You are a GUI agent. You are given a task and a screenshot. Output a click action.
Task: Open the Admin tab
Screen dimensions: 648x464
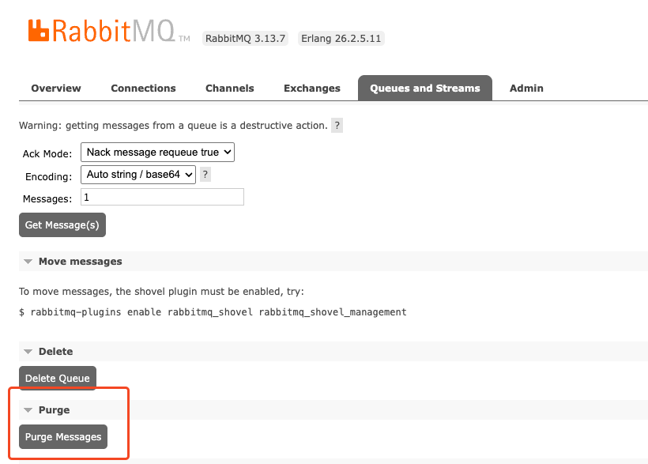pos(526,88)
